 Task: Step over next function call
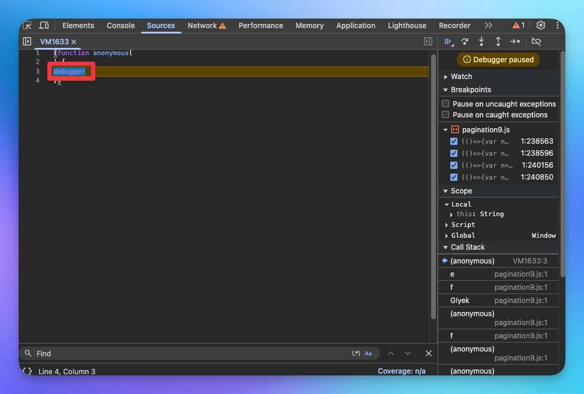click(x=465, y=42)
